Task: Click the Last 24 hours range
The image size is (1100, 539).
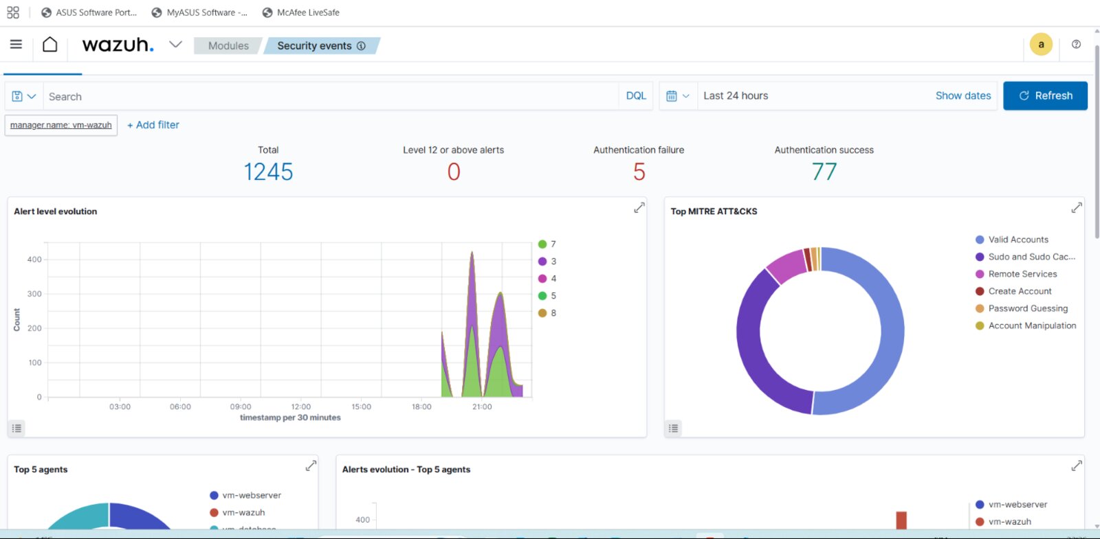Action: [x=736, y=96]
